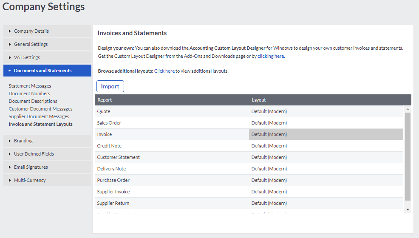The height and width of the screenshot is (238, 419).
Task: Open Document Numbers settings
Action: (x=29, y=93)
